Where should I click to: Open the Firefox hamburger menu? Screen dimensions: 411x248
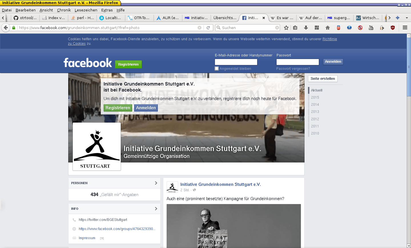[x=405, y=28]
